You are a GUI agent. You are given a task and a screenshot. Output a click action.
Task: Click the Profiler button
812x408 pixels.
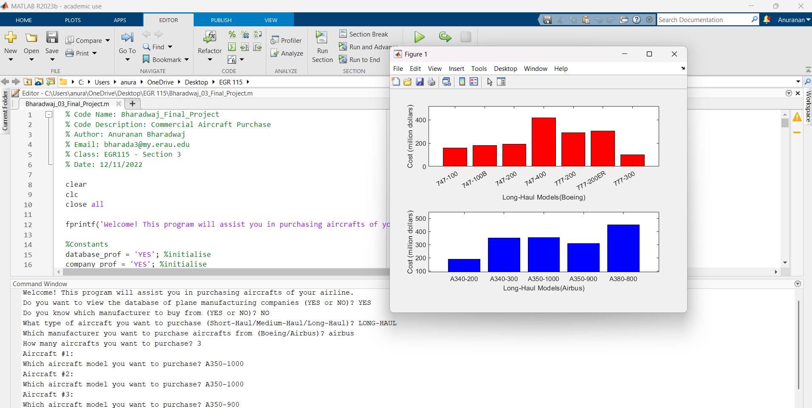286,40
